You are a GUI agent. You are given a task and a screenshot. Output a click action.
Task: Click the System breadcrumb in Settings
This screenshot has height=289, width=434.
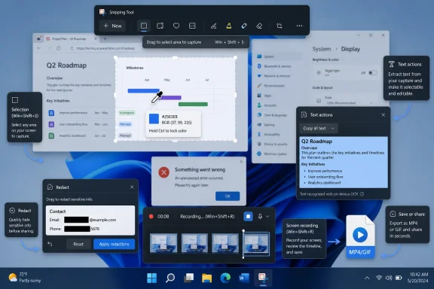point(321,49)
